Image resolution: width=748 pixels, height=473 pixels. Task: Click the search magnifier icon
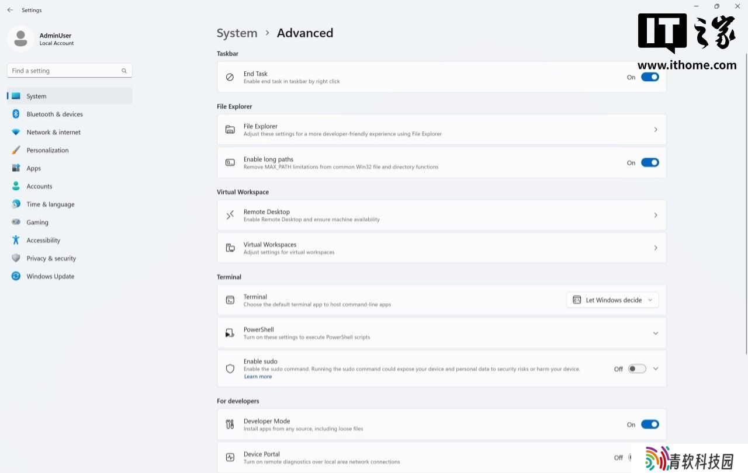tap(124, 71)
